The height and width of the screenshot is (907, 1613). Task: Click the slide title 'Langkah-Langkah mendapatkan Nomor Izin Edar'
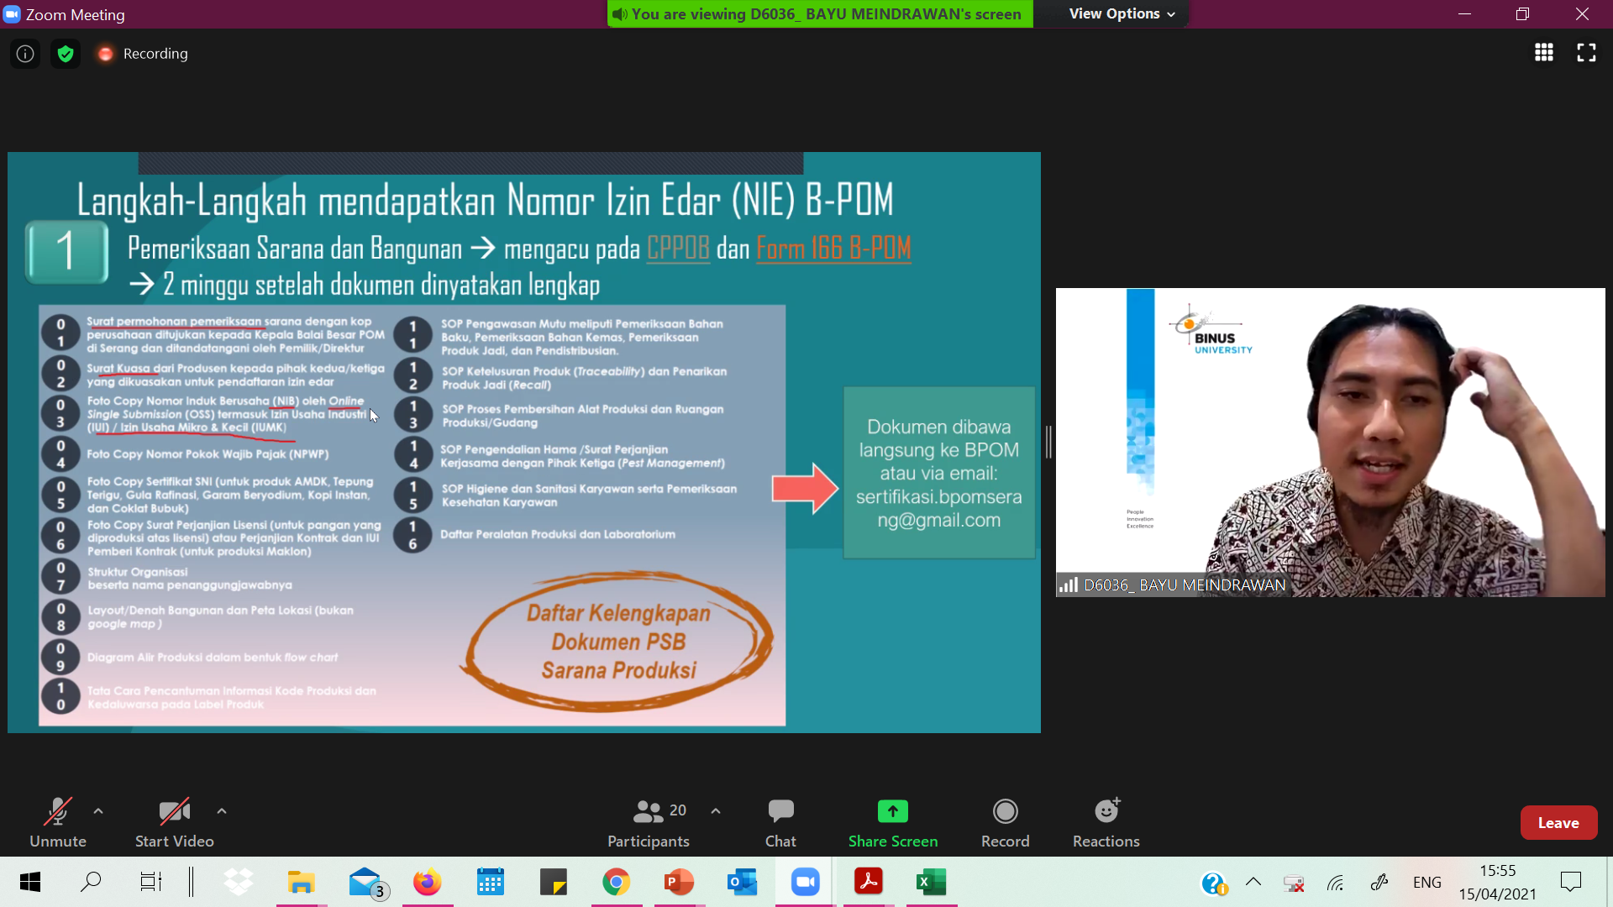(485, 200)
